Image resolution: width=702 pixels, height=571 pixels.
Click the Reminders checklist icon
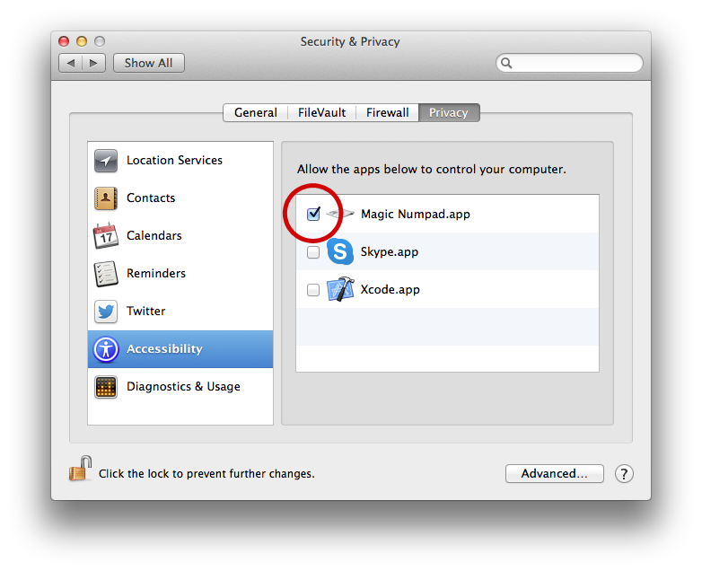(106, 273)
